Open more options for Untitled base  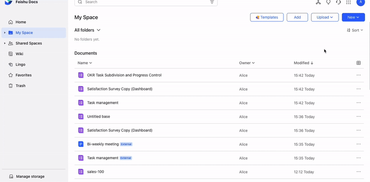358,117
